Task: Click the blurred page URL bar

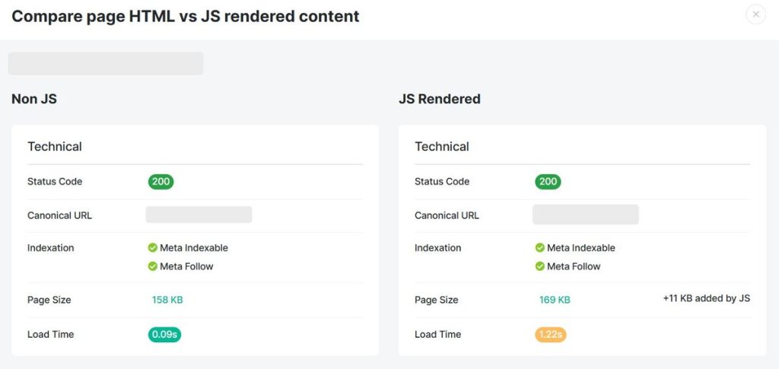Action: click(106, 64)
